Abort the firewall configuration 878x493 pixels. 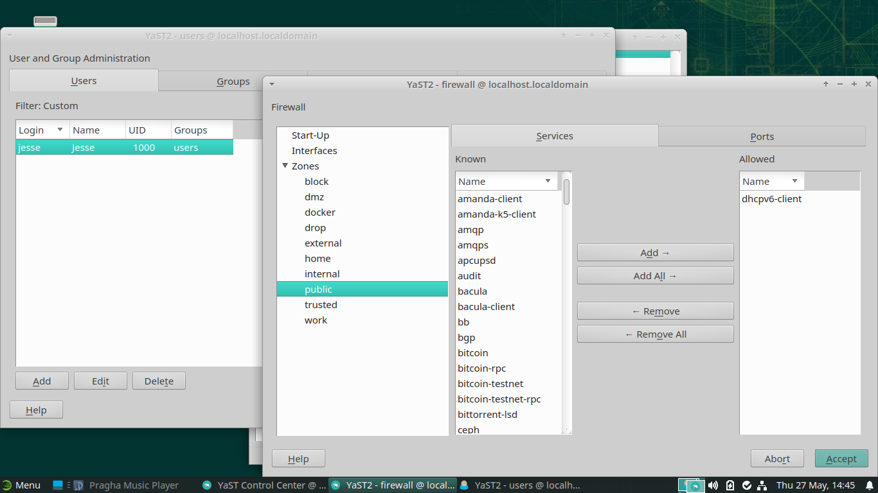pos(777,458)
